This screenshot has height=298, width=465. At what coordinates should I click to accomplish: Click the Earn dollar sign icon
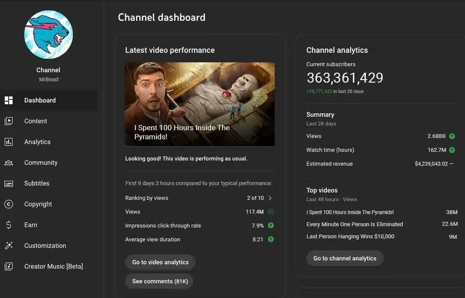pos(9,225)
